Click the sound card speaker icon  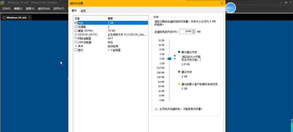76,46
